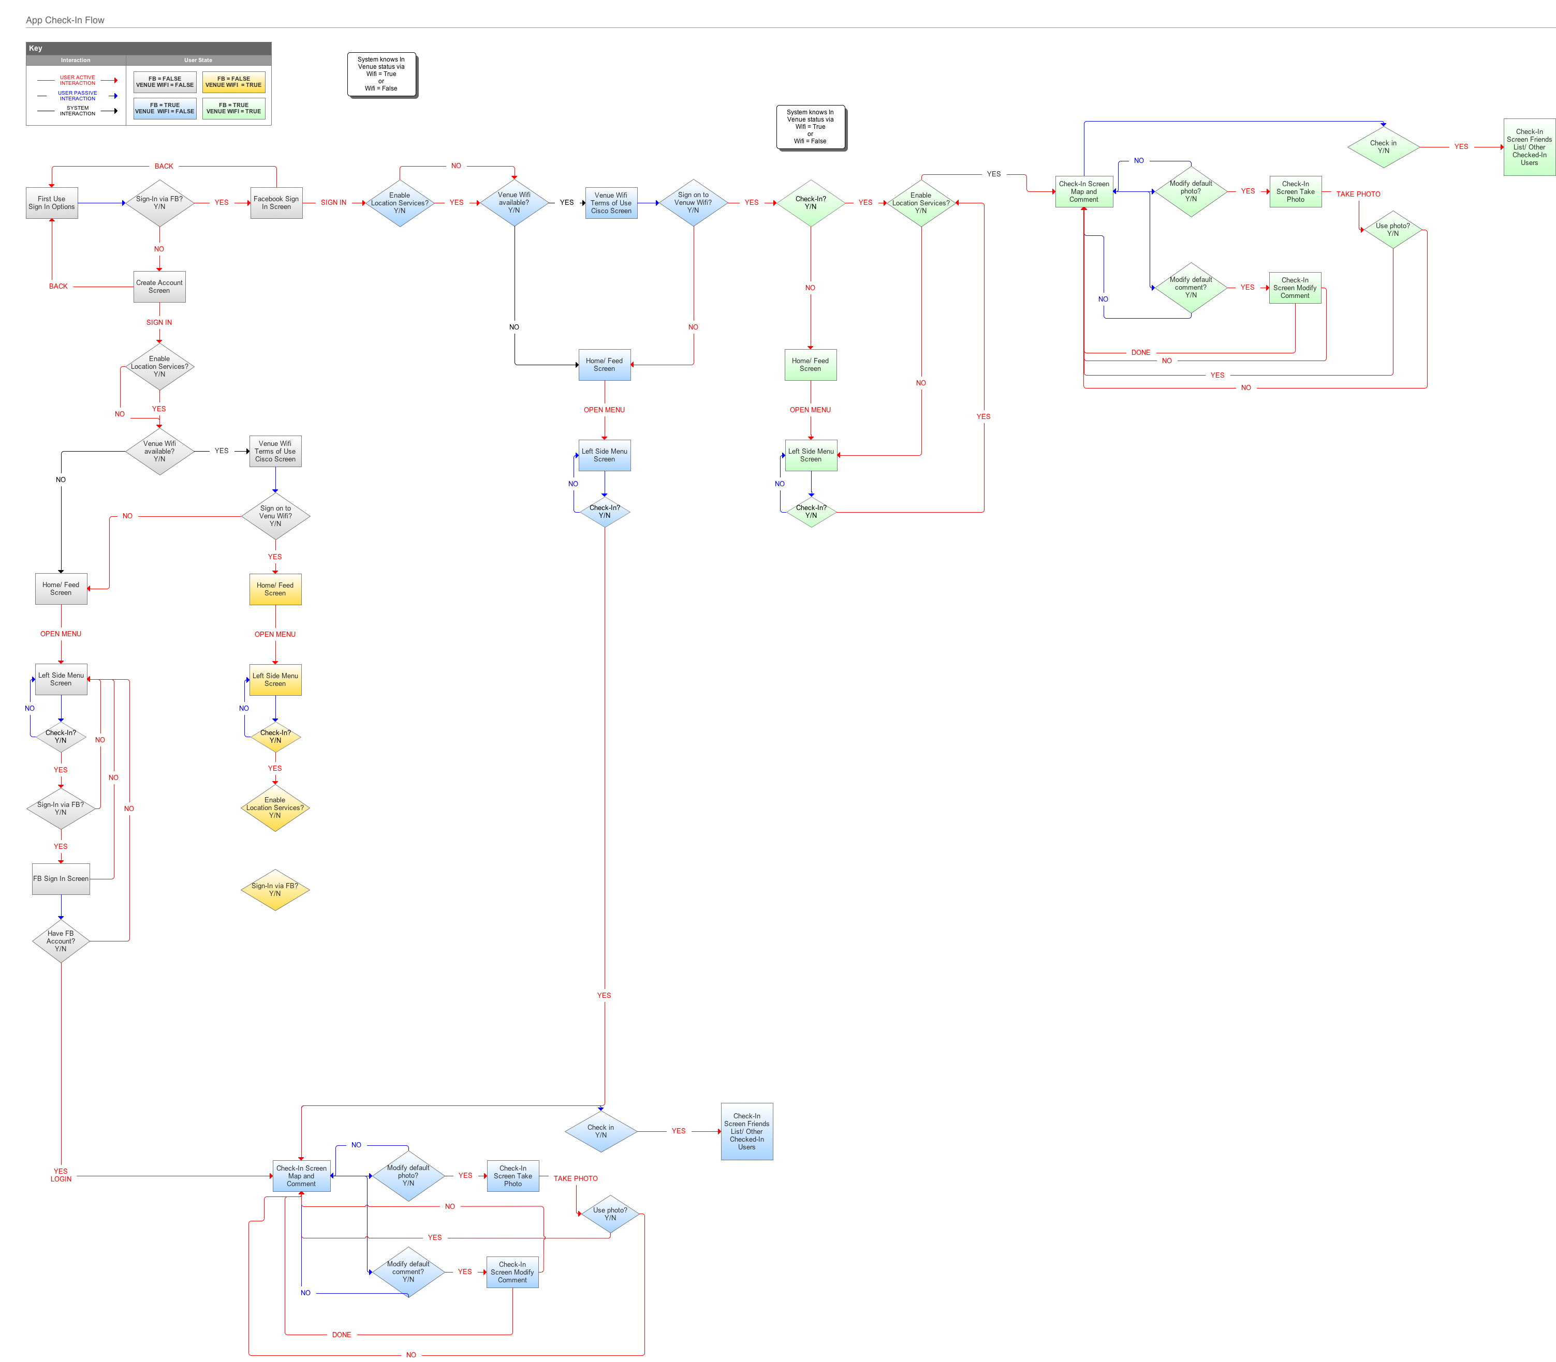Select the yellow "FB = FALSE VENUE WIFI = TRUE" swatch

[233, 82]
